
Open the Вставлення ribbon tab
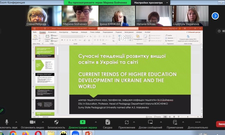[x=52, y=32]
